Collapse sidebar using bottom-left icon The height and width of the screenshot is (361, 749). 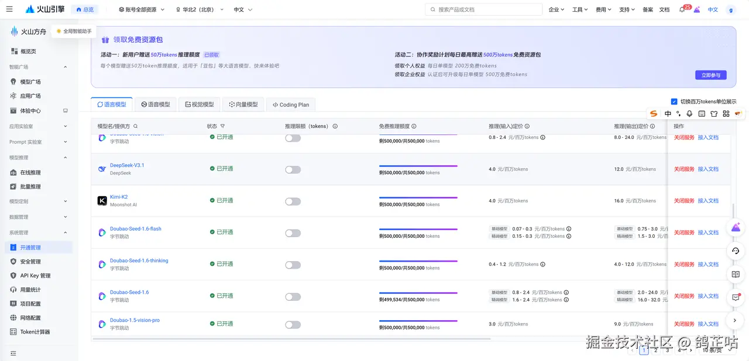[x=13, y=353]
